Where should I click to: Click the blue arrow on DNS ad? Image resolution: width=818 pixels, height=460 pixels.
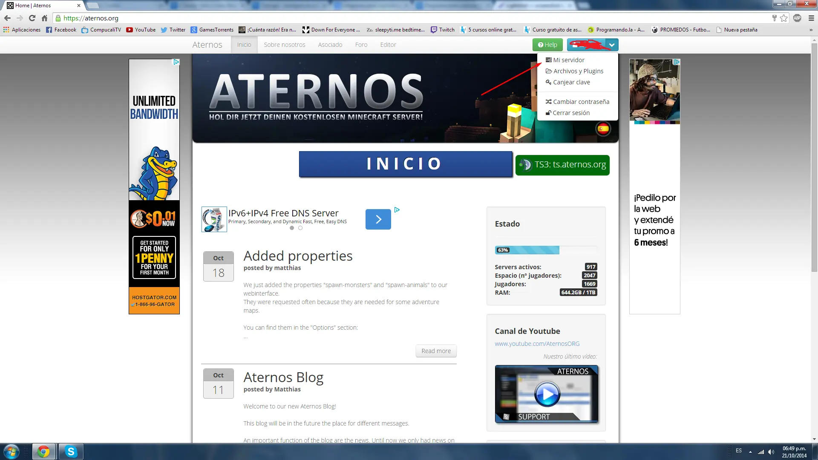pyautogui.click(x=378, y=219)
